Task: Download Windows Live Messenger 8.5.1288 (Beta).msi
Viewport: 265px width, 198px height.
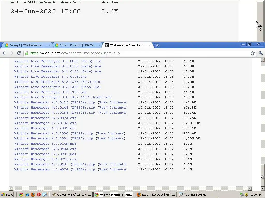Action: click(58, 87)
